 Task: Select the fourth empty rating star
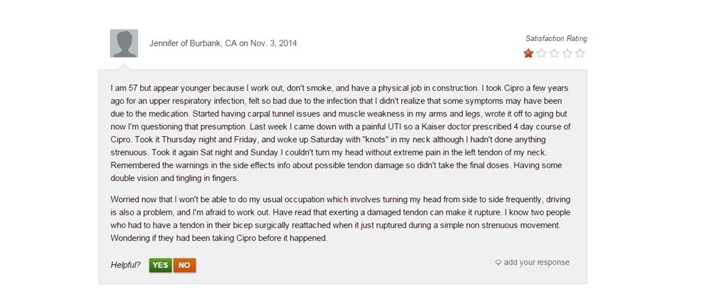(x=568, y=53)
